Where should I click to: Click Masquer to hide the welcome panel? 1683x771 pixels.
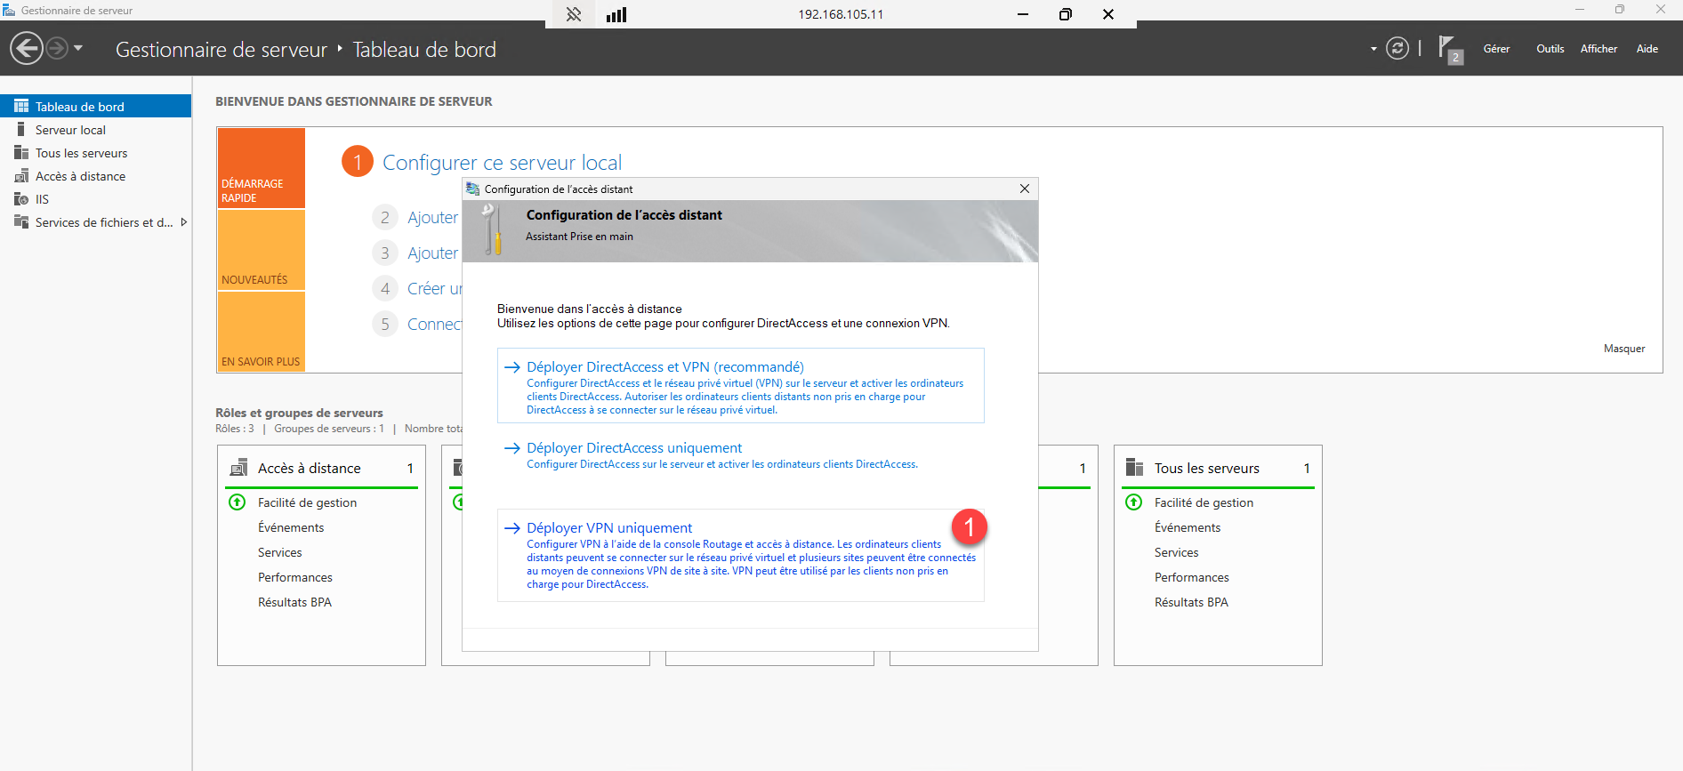tap(1623, 349)
